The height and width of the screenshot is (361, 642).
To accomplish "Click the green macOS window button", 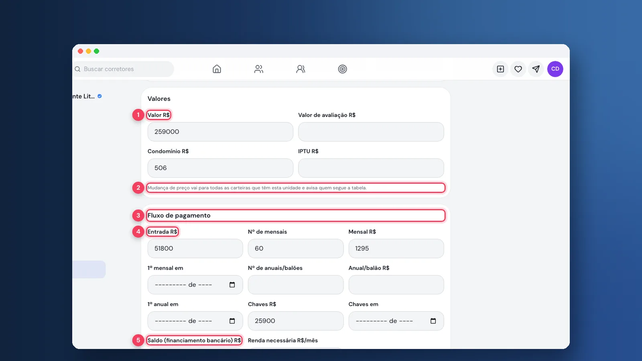I will pyautogui.click(x=96, y=51).
